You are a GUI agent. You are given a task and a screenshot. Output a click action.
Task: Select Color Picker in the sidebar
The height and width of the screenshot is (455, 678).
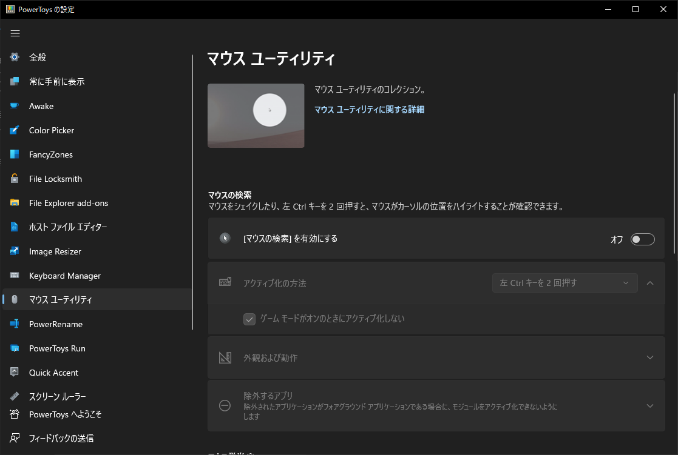97,130
